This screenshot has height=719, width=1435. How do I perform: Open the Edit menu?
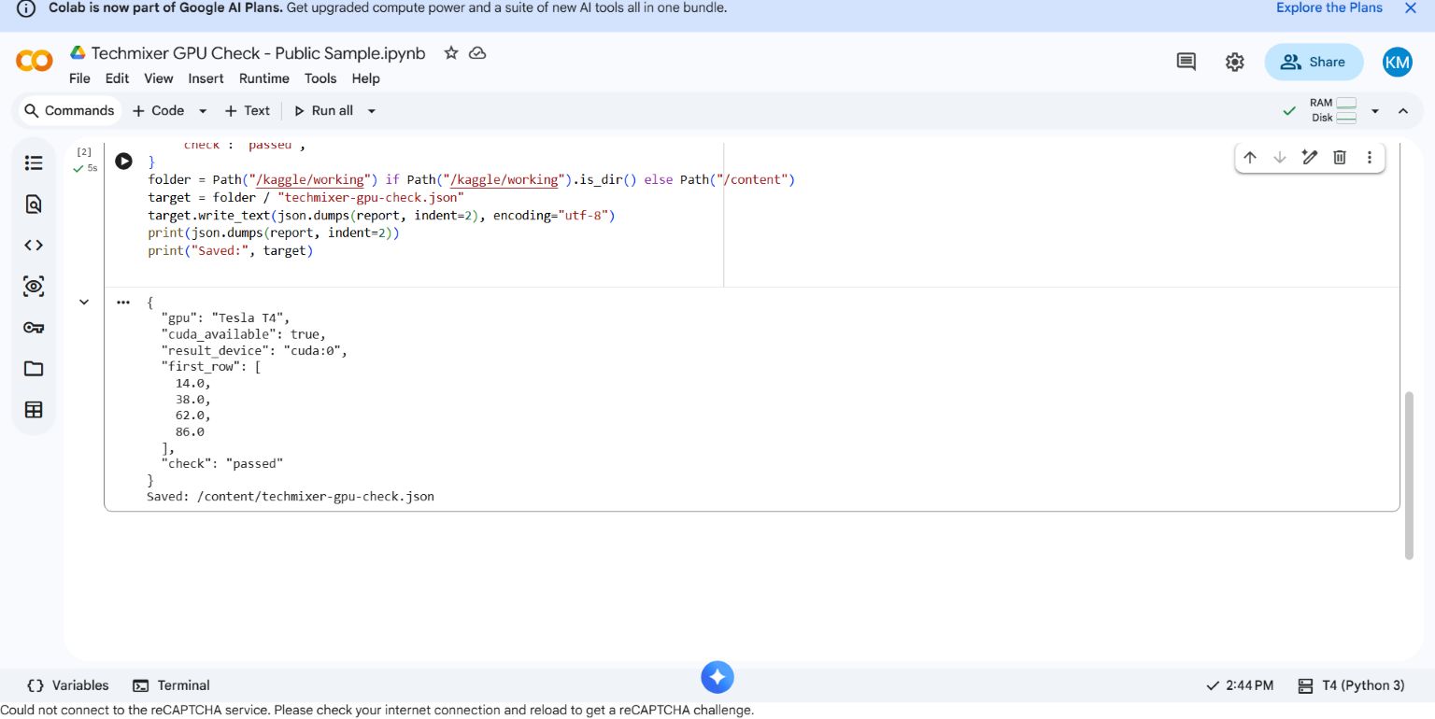pos(118,78)
